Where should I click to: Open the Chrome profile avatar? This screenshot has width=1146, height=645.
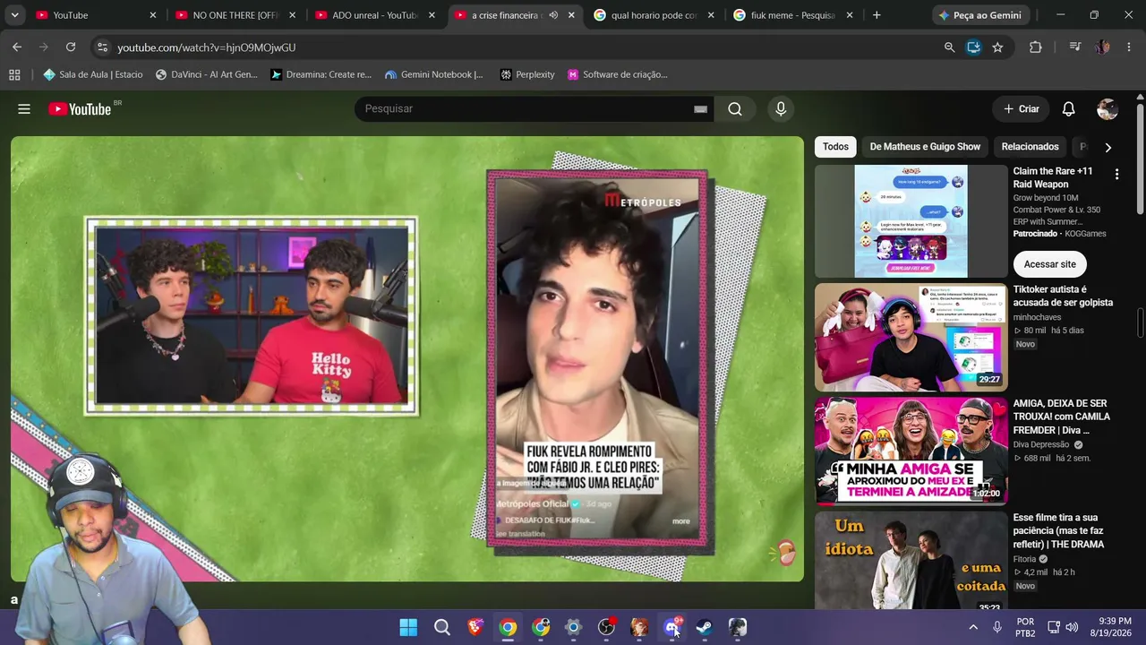coord(1103,47)
